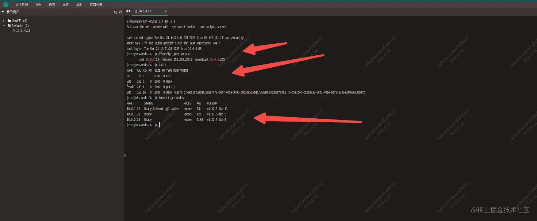Open the 设置 menu
Viewport: 537px width, 221px height.
[65, 5]
